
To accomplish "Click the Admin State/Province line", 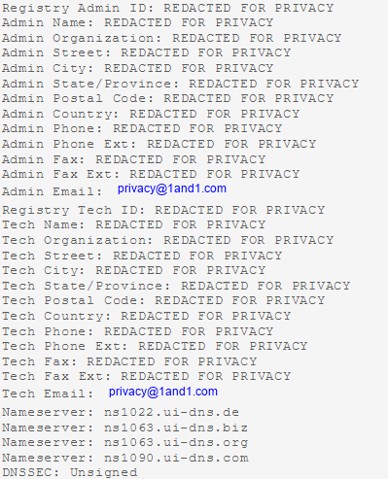I will point(180,84).
